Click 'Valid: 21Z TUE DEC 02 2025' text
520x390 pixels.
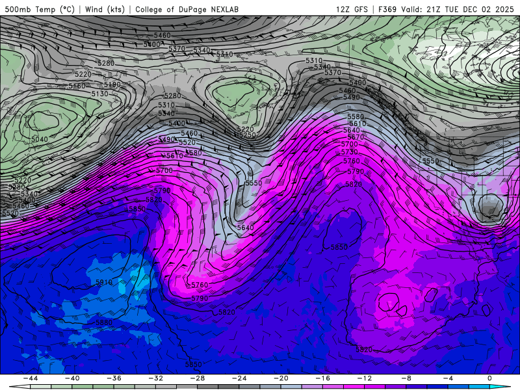(458, 9)
